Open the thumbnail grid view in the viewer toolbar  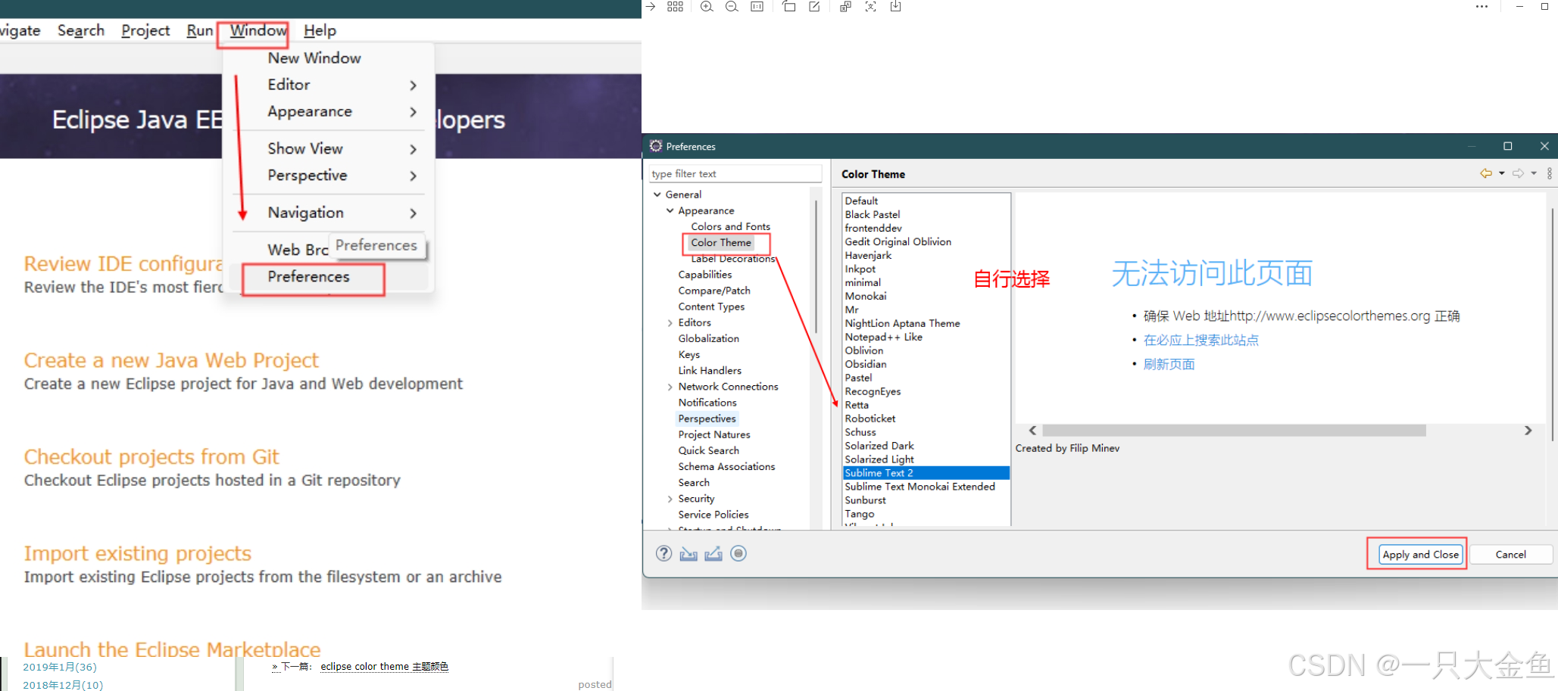click(676, 7)
